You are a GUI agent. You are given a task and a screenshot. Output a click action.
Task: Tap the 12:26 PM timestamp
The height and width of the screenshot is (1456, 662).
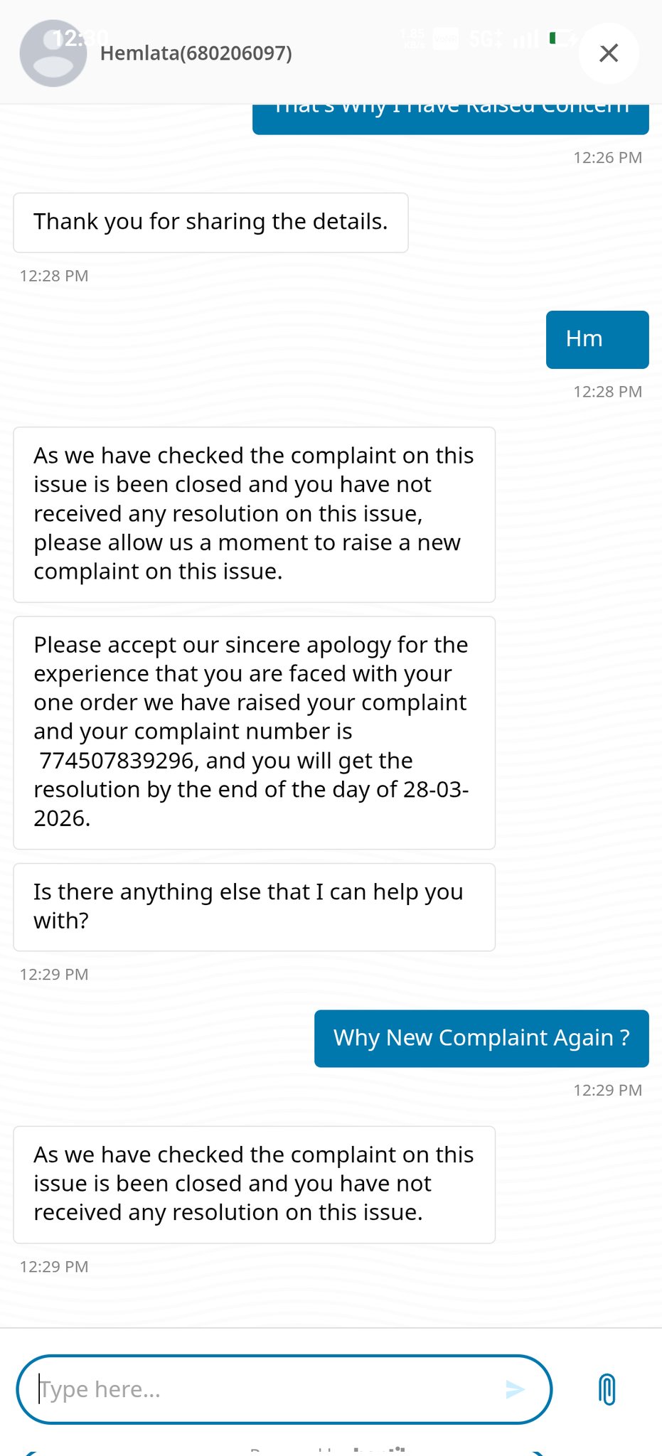click(x=607, y=158)
